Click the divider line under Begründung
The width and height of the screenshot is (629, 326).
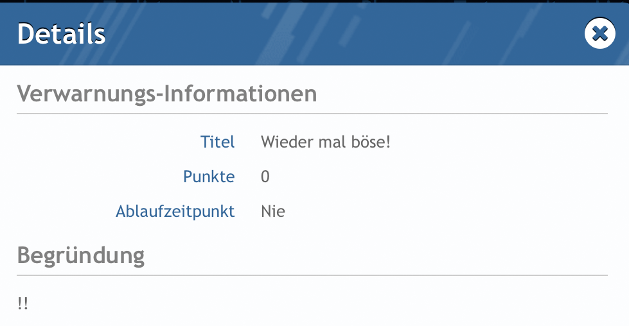(x=312, y=275)
